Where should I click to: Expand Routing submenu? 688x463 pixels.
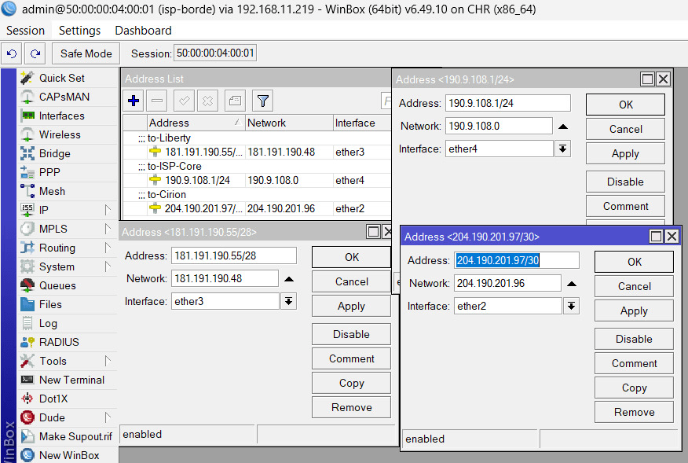pyautogui.click(x=108, y=248)
